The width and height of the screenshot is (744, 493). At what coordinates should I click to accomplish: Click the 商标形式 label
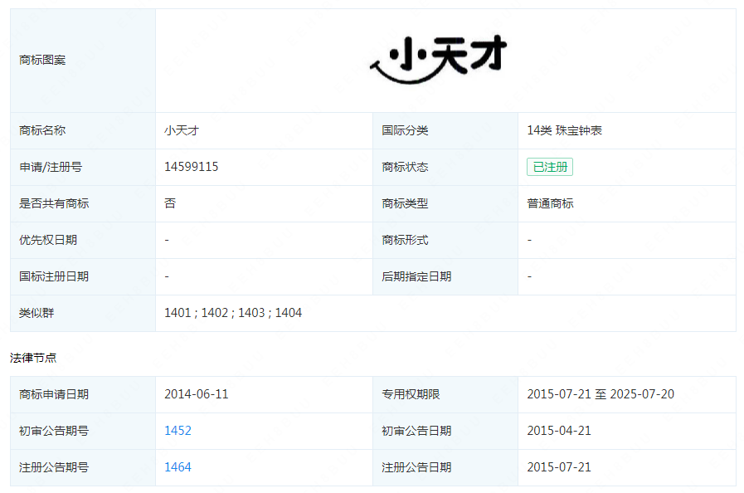405,241
